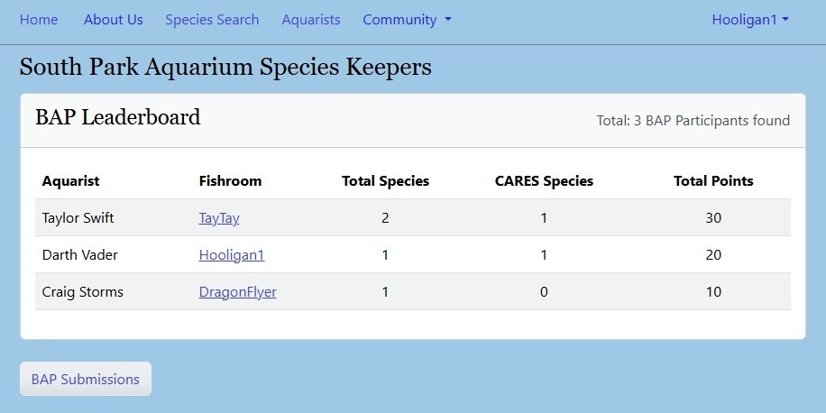Click the Total Species column header
This screenshot has width=826, height=413.
(x=385, y=181)
